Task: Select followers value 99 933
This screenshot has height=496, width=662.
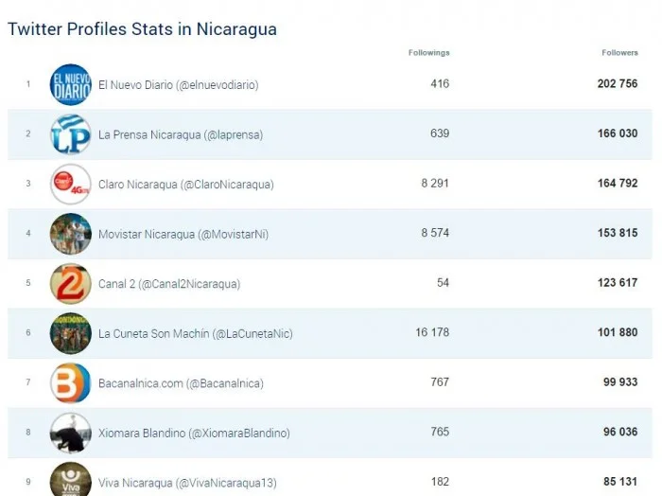Action: (620, 381)
